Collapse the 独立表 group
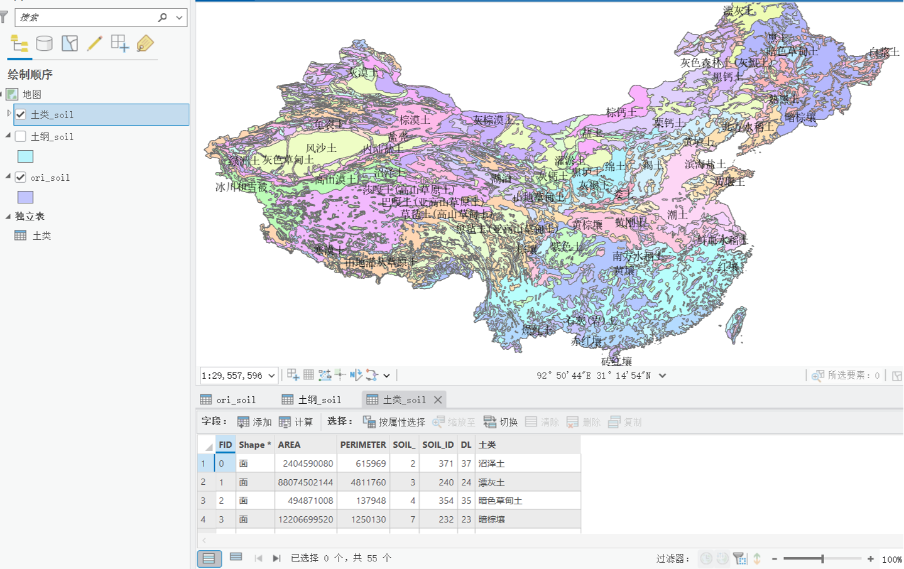 [8, 216]
